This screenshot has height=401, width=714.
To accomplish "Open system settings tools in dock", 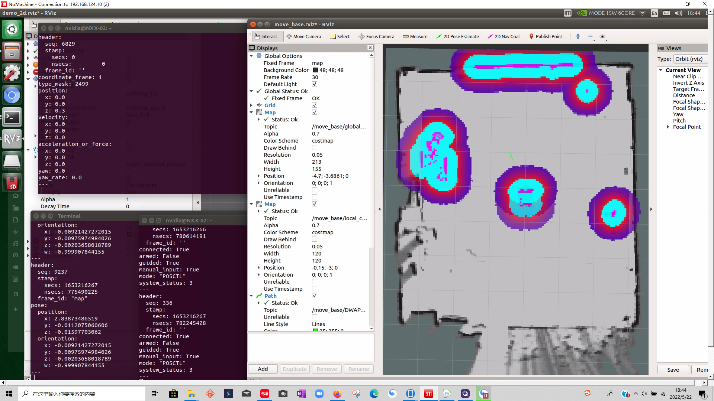I will 12,73.
